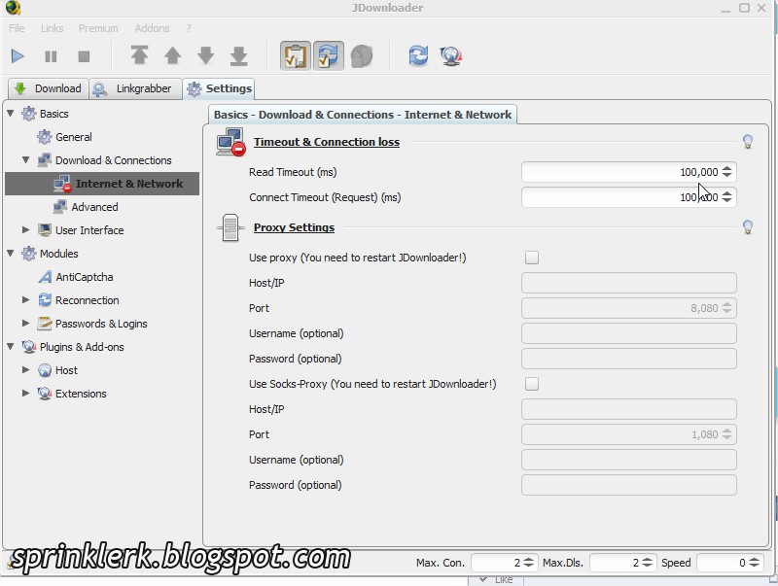Move selection to top arrow icon

coord(139,55)
